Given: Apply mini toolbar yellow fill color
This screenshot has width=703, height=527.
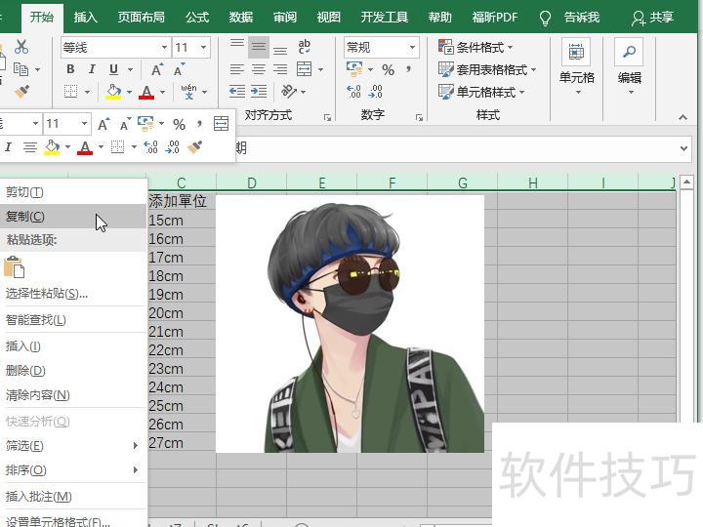Looking at the screenshot, I should point(52,147).
